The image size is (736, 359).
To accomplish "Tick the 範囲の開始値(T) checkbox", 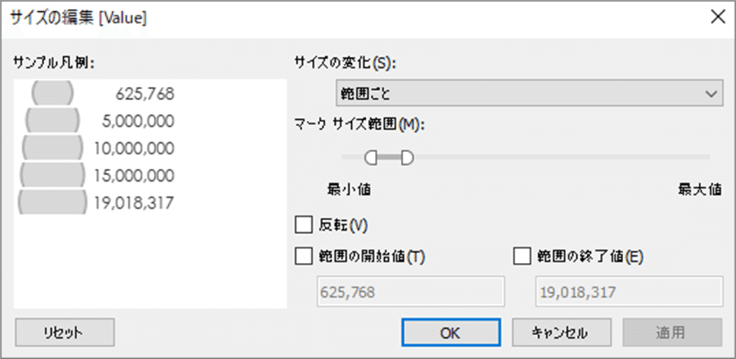I will point(304,257).
